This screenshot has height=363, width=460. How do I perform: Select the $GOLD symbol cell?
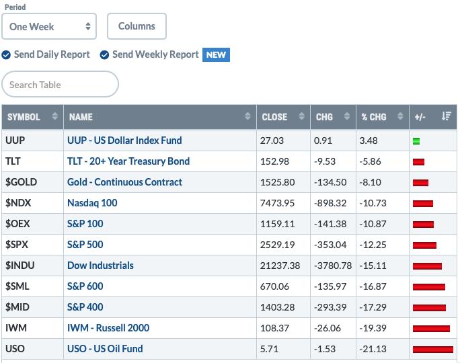32,182
